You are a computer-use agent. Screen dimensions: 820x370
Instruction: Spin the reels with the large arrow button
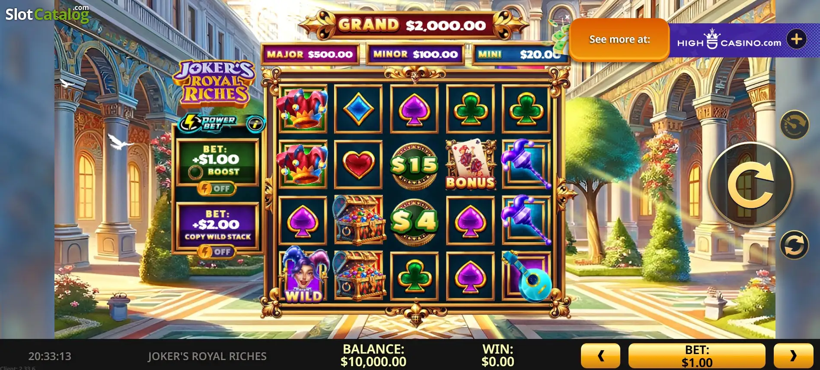coord(751,184)
